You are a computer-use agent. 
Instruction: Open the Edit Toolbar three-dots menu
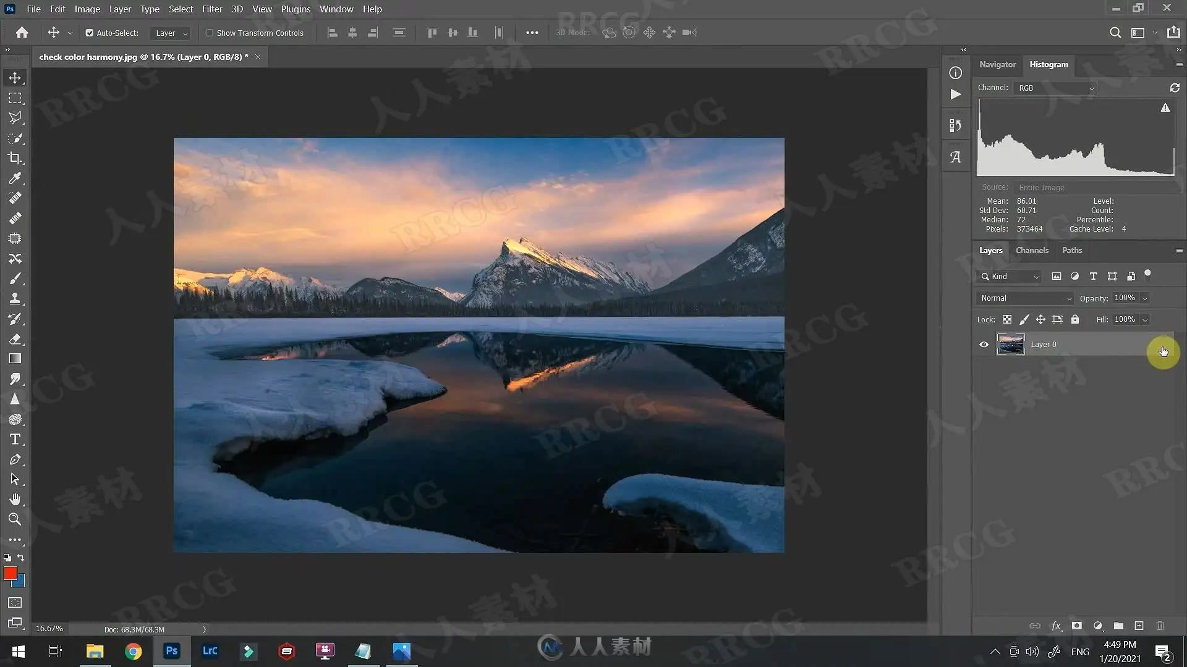15,540
